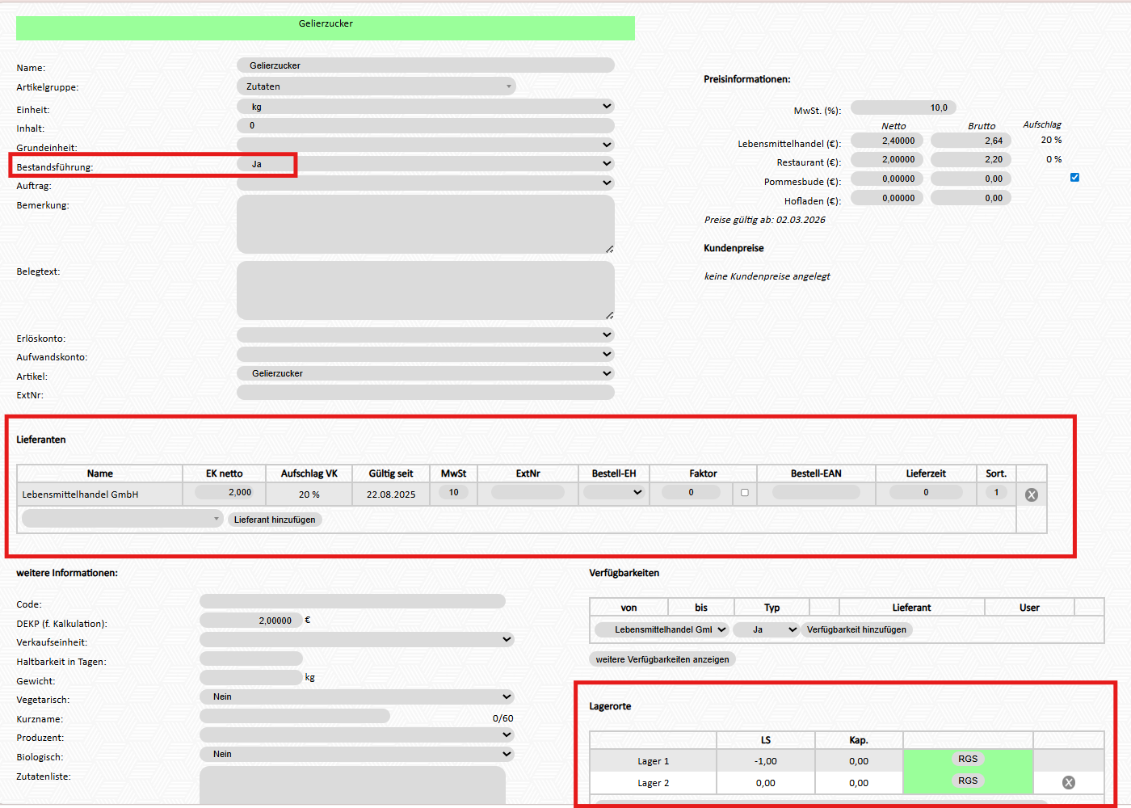Remove the Lebensmittelhandel GmbH supplier row

(x=1031, y=494)
